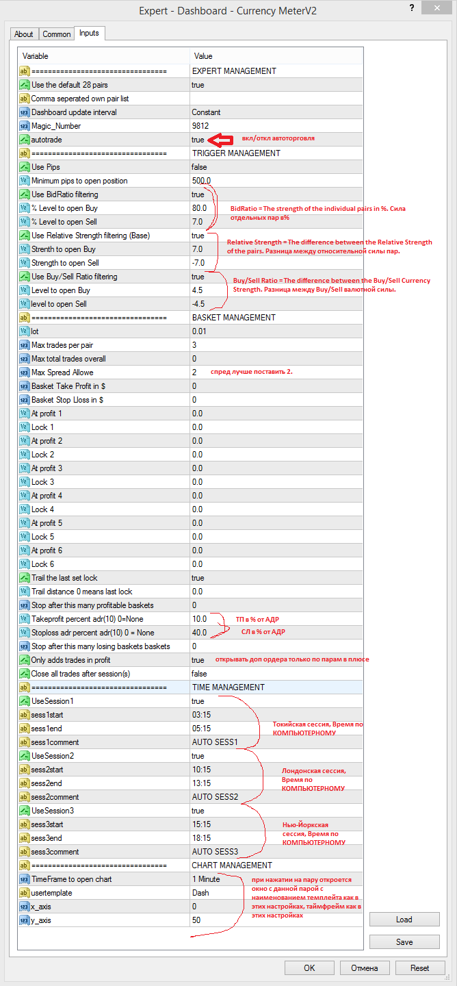457x986 pixels.
Task: Click the string icon beside 'usertemplate'
Action: 24,893
